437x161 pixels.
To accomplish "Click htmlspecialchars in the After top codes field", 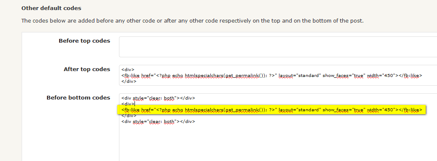I will pyautogui.click(x=204, y=76).
